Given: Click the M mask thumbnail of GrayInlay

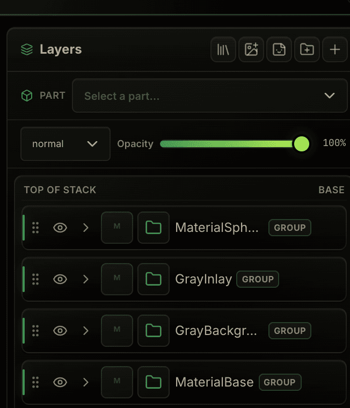Looking at the screenshot, I should pos(117,279).
